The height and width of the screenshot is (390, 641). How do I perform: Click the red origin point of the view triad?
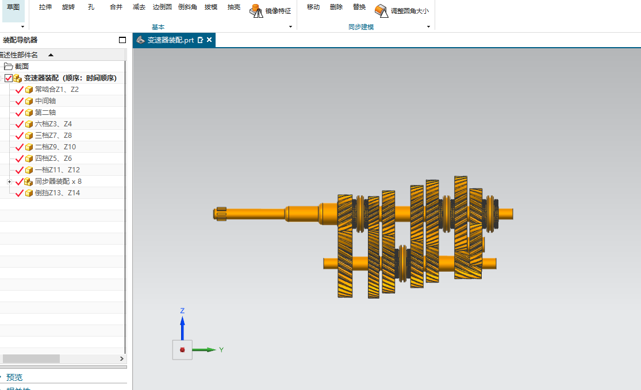point(182,350)
